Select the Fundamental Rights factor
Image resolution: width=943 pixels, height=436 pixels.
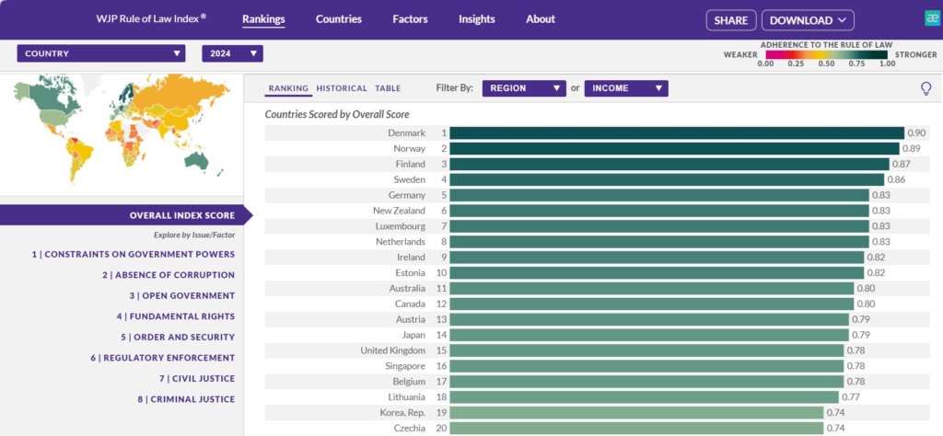(x=172, y=316)
